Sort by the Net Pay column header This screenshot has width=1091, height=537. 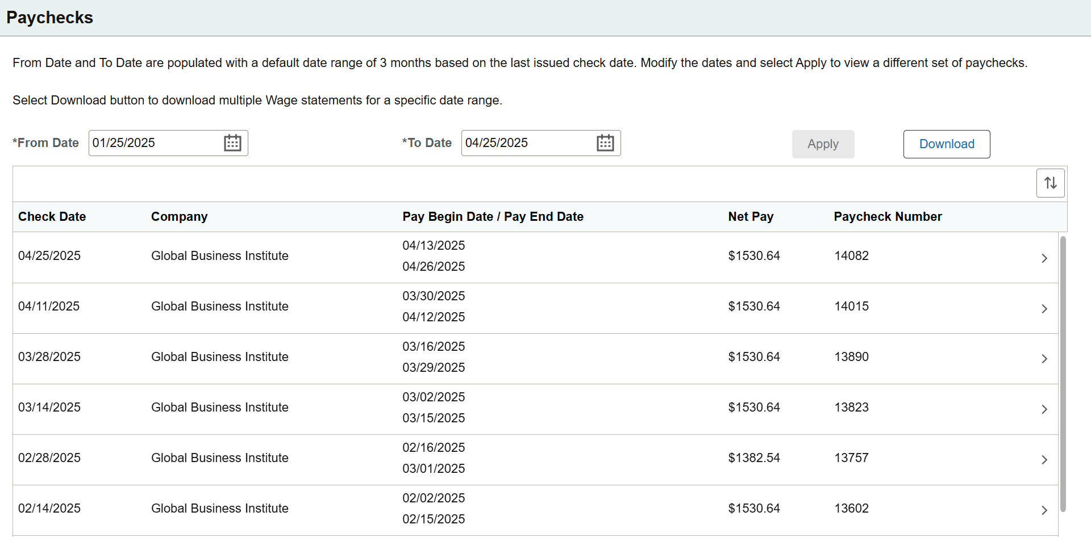751,216
